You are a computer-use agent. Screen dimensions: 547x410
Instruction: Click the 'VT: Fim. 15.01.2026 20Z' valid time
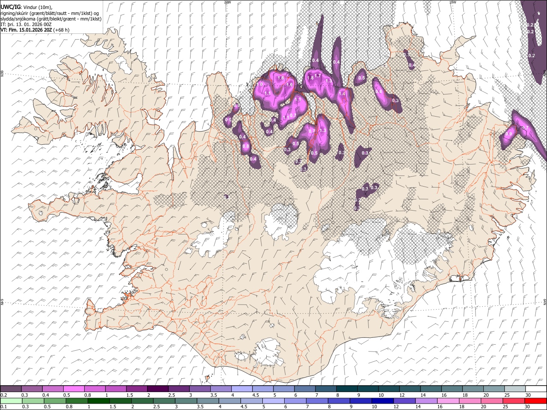(26, 30)
